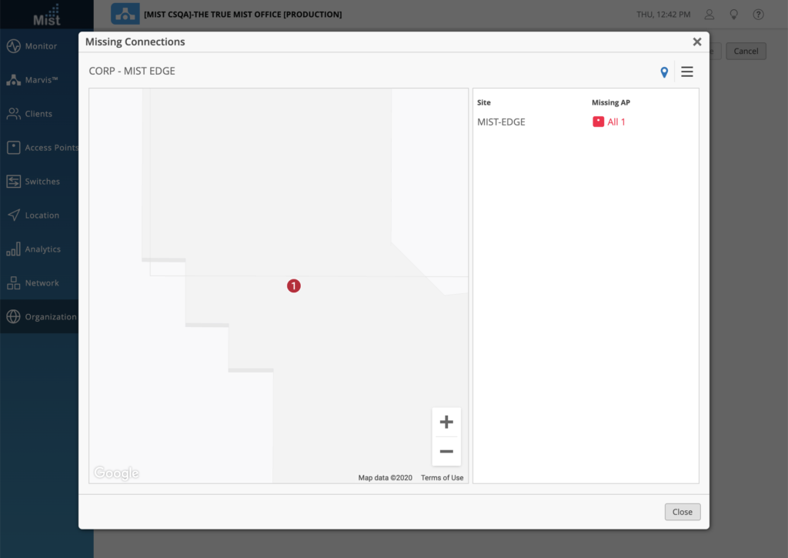The image size is (788, 558).
Task: Open the help question mark icon
Action: pos(758,15)
